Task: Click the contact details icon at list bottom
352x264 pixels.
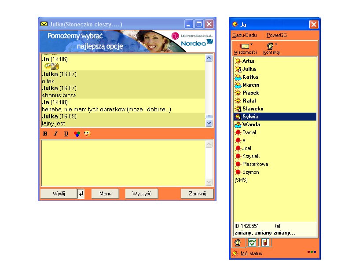Action: tap(238, 242)
